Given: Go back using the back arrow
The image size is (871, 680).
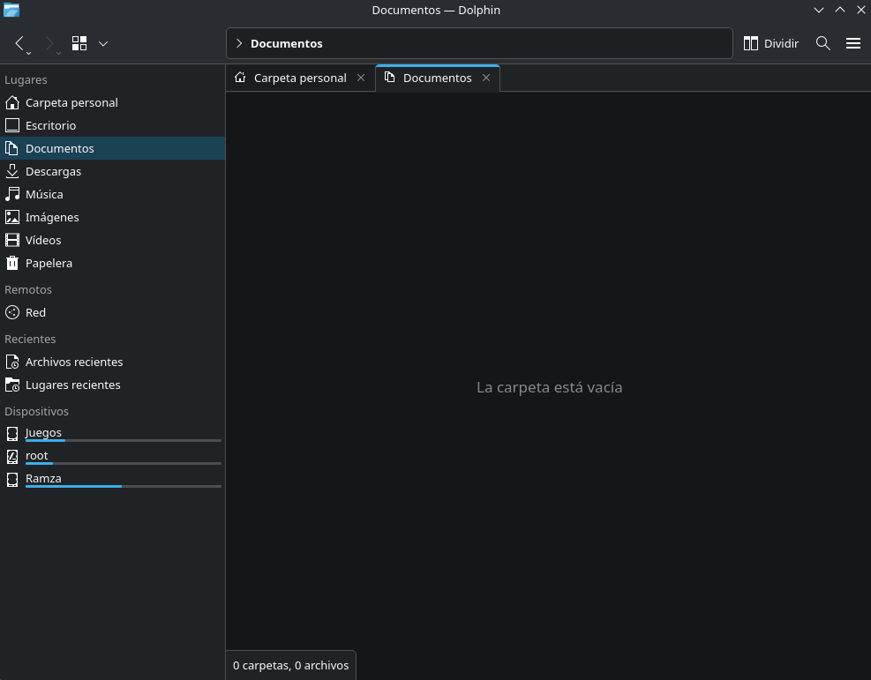Looking at the screenshot, I should point(20,43).
